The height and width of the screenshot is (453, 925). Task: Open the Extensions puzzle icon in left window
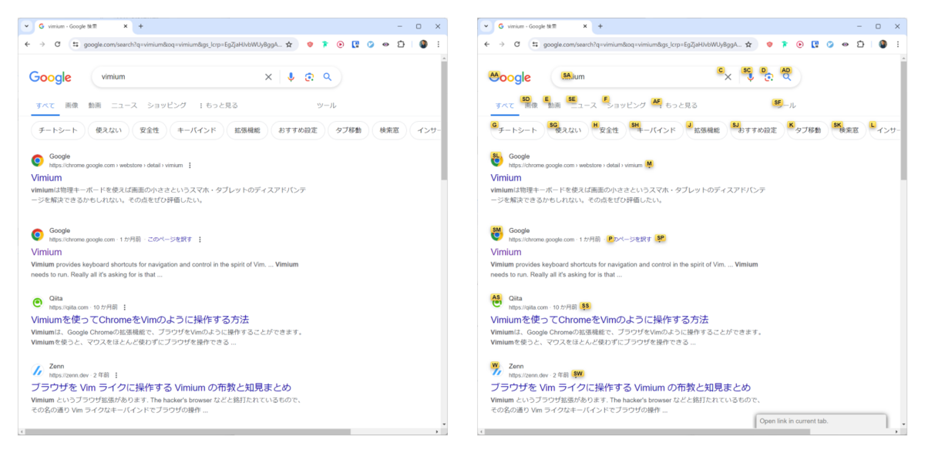point(401,45)
